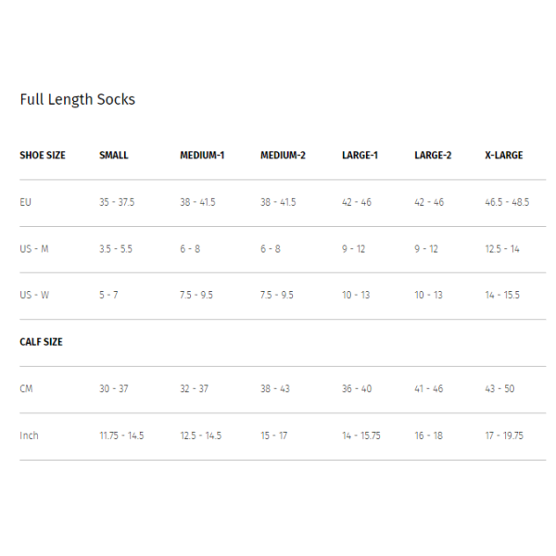Click the 11.75 - 14.5 inch calf cell
The width and height of the screenshot is (556, 556).
pyautogui.click(x=121, y=436)
